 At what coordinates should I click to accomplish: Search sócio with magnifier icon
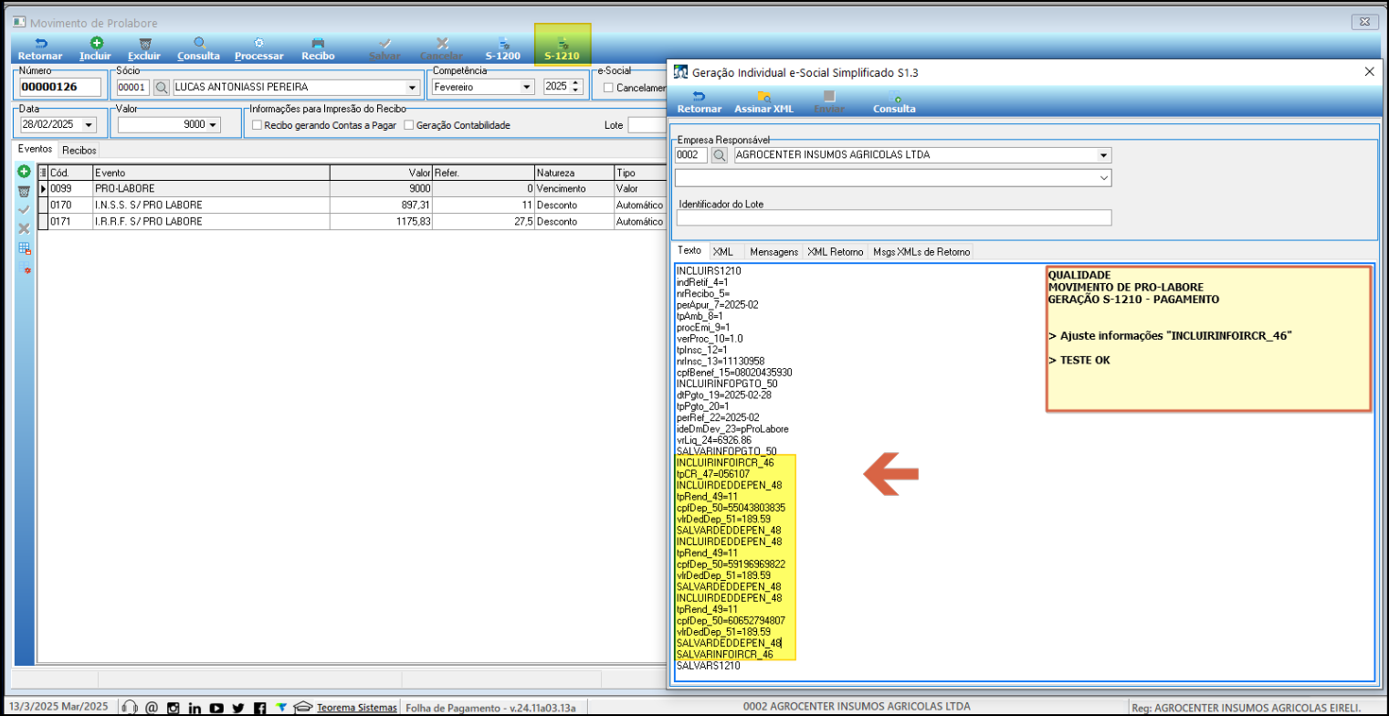[x=161, y=88]
